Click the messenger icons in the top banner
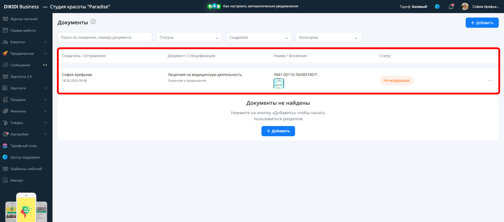 click(x=214, y=6)
